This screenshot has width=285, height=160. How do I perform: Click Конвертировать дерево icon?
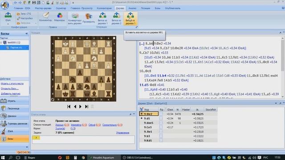coord(75,19)
